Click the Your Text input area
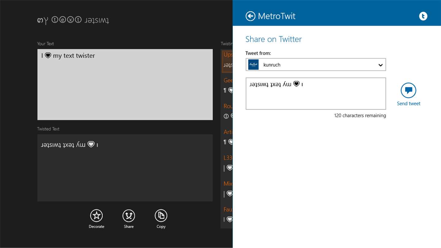 [125, 85]
